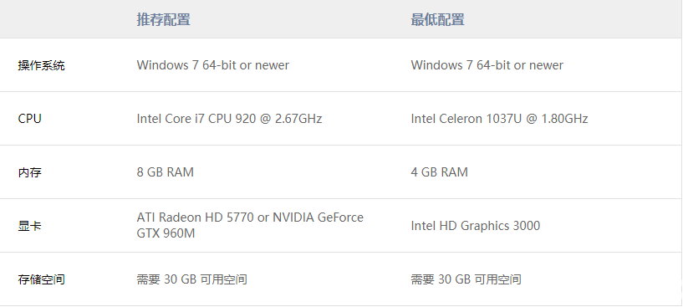Click the 内存 row label
Image resolution: width=683 pixels, height=307 pixels.
[x=29, y=172]
